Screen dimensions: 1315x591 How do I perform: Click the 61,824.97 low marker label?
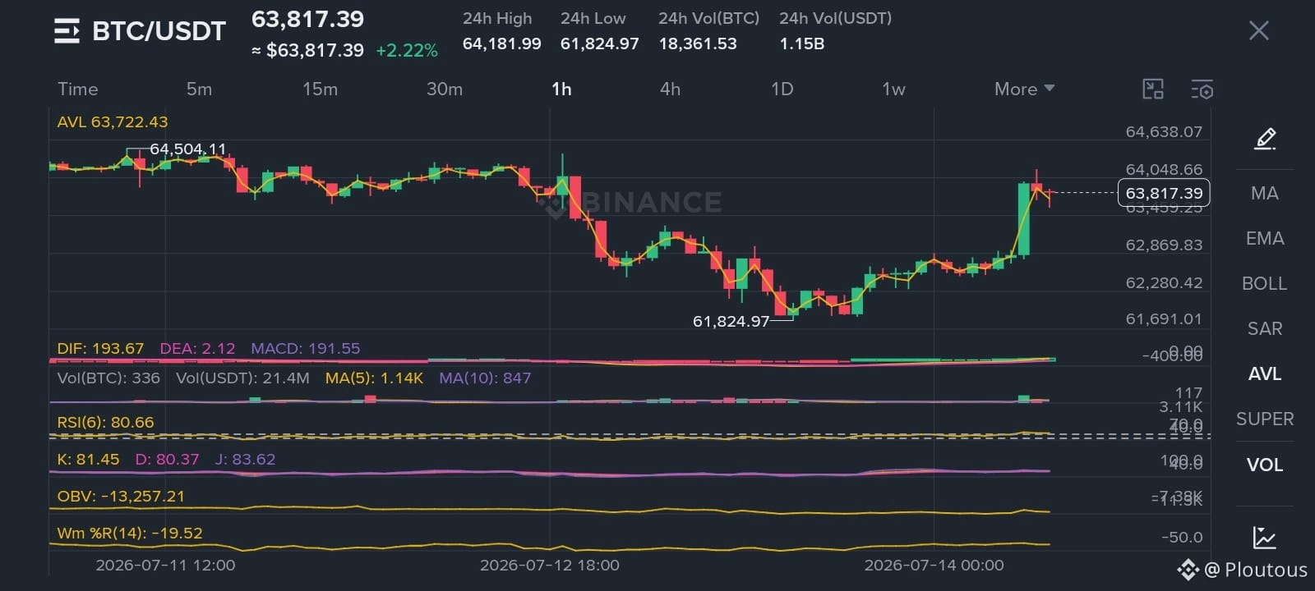tap(731, 322)
